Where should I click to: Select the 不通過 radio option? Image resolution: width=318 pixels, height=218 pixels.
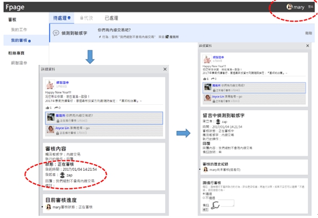click(x=204, y=197)
